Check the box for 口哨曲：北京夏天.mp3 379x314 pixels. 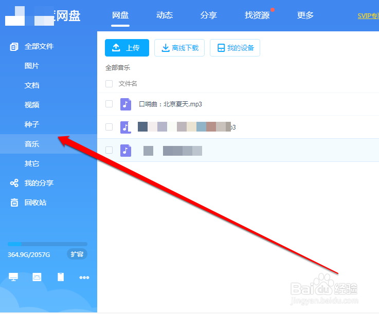click(x=109, y=104)
